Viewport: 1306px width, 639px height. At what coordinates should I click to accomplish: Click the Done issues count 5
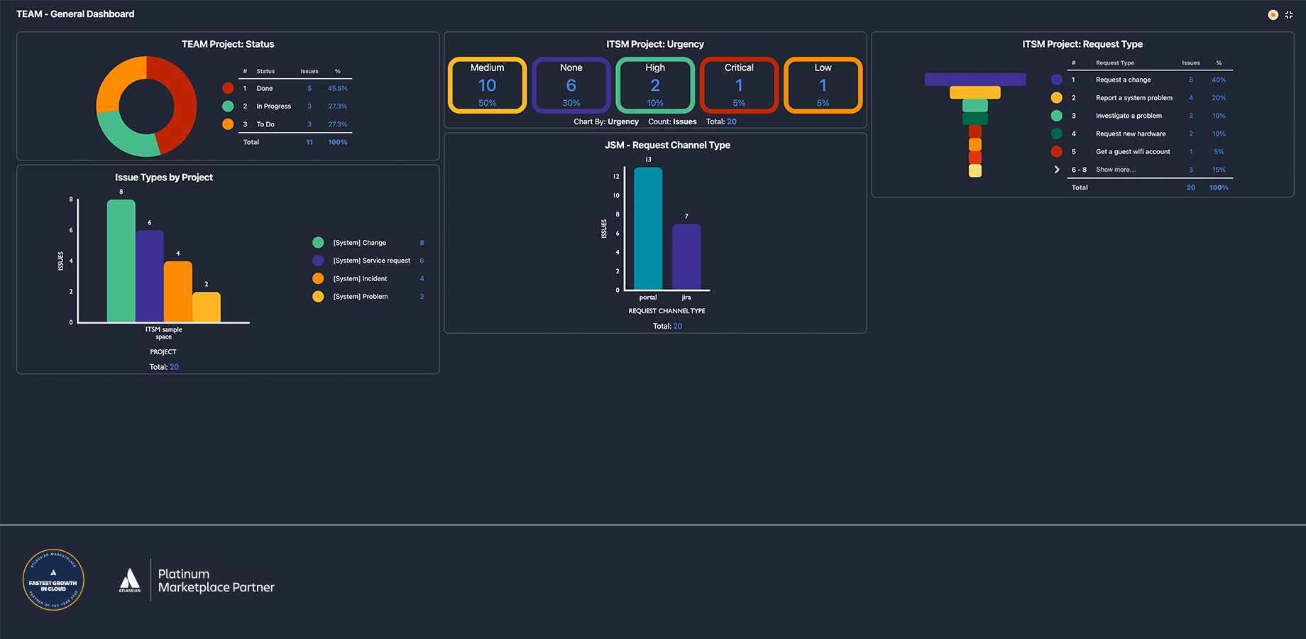pyautogui.click(x=309, y=89)
